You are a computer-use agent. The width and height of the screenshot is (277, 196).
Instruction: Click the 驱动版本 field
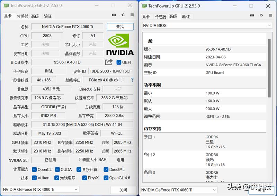point(82,125)
